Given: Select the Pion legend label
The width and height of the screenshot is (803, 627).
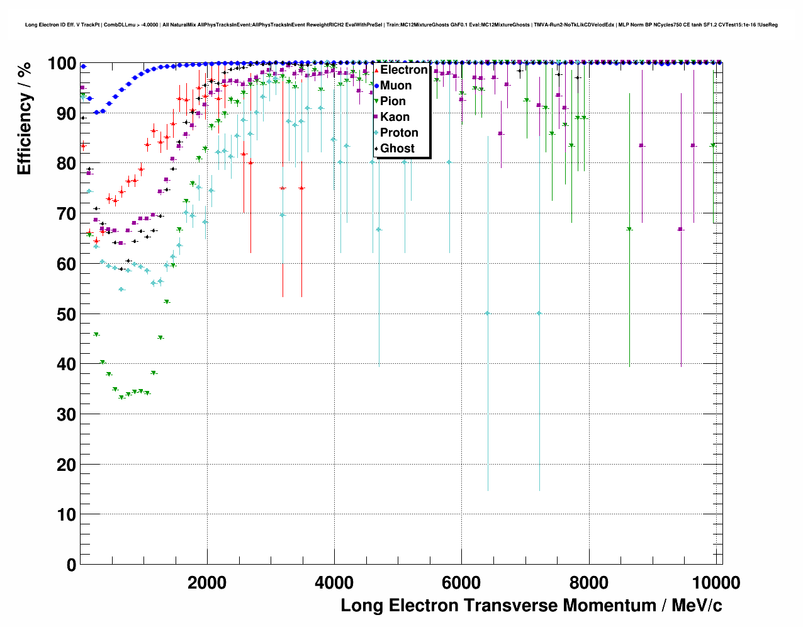Looking at the screenshot, I should (393, 101).
